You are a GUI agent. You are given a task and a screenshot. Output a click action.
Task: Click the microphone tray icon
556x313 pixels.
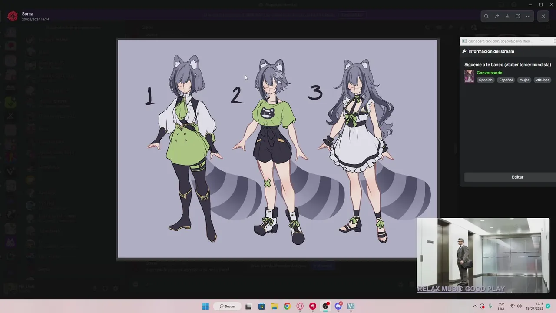pyautogui.click(x=490, y=306)
